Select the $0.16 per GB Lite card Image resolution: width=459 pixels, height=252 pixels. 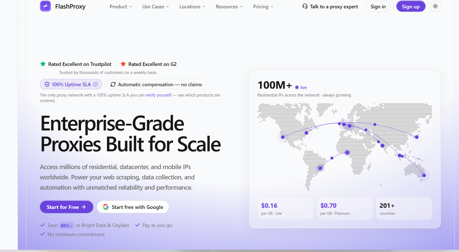coord(285,208)
